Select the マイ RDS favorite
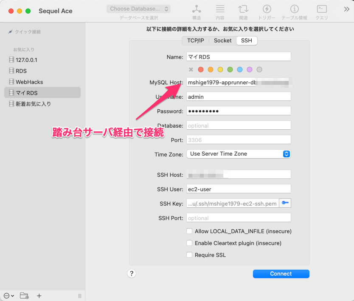Screen dimensions: 354x301 point(42,93)
